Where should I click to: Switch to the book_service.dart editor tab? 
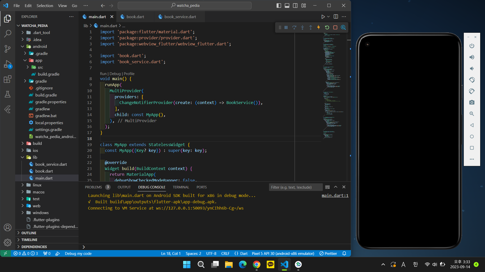pos(180,17)
